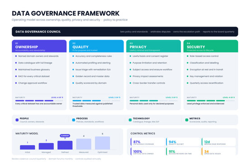Screen dimensions: 250x162
Task: Click 'RACI for every critical dataset' bullet
Action: 34,76
